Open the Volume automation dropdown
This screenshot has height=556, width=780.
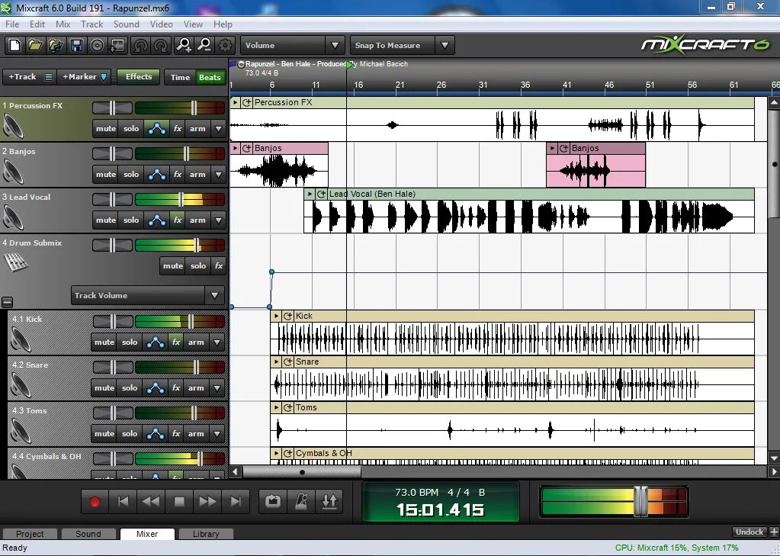point(335,45)
